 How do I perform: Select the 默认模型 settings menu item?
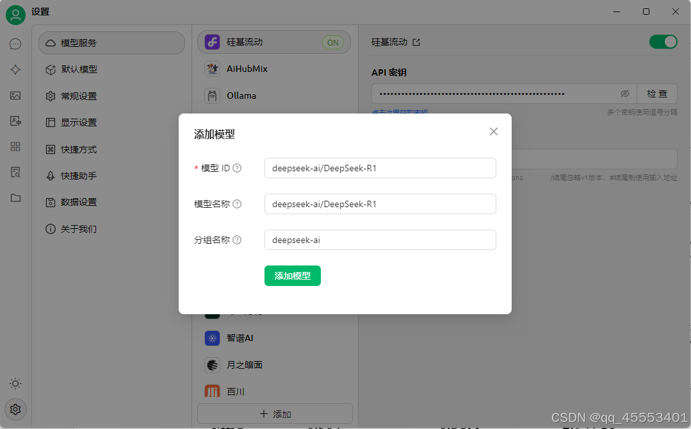(x=111, y=69)
